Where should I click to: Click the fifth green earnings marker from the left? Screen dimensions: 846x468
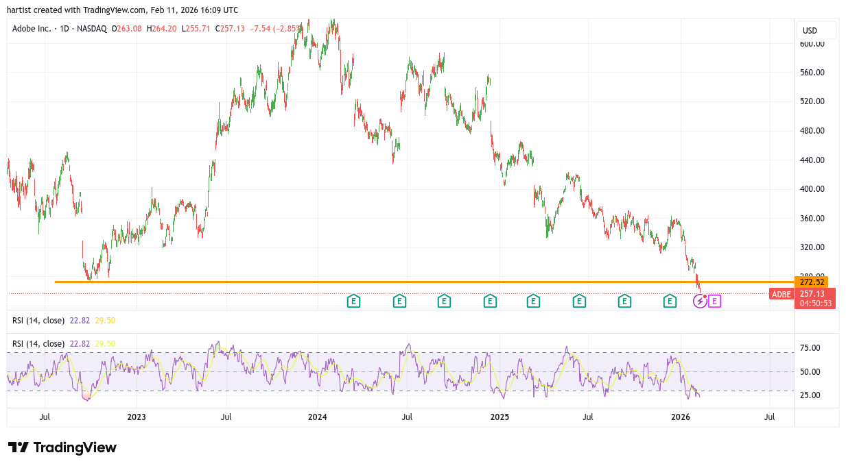point(533,301)
